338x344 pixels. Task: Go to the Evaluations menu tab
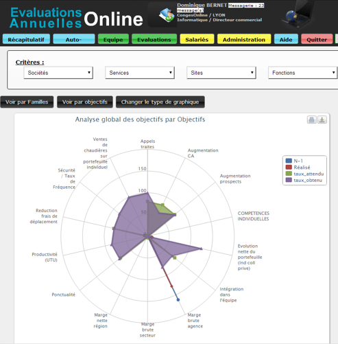coord(154,39)
